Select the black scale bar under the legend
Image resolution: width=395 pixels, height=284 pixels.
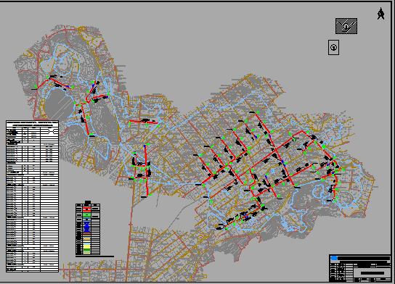(94, 256)
